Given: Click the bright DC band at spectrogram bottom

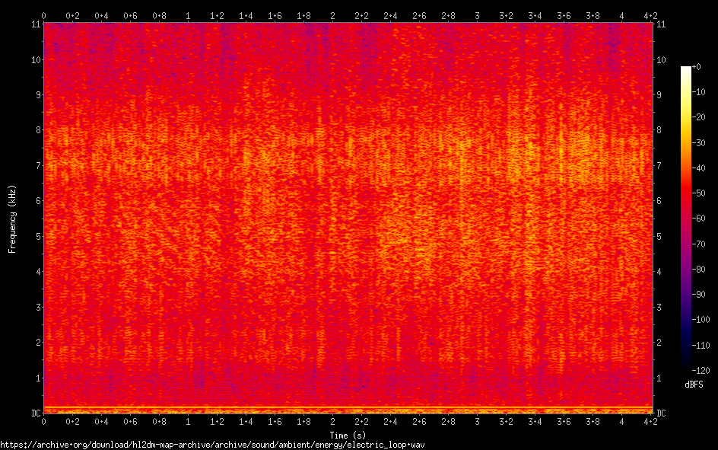Looking at the screenshot, I should (348, 410).
